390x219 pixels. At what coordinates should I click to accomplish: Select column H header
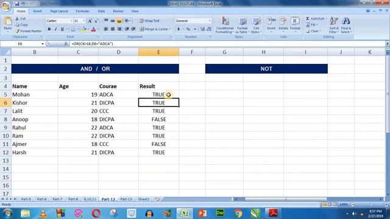(263, 52)
